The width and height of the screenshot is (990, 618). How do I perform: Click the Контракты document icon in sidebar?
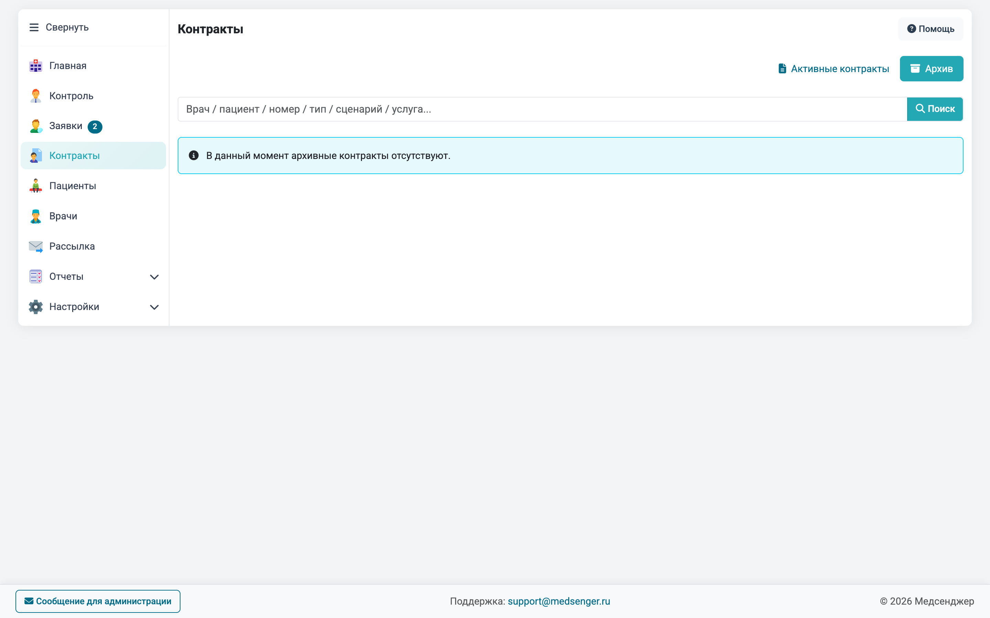[x=36, y=156]
